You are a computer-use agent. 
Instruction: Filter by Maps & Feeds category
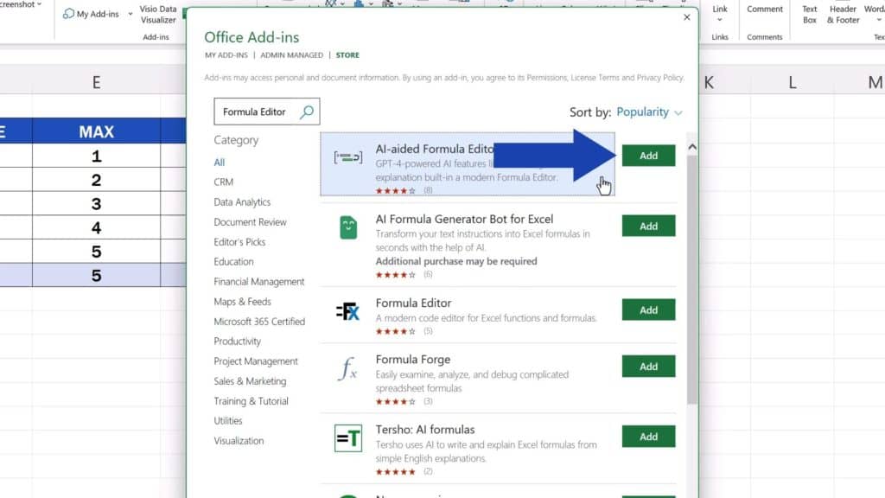(x=242, y=302)
